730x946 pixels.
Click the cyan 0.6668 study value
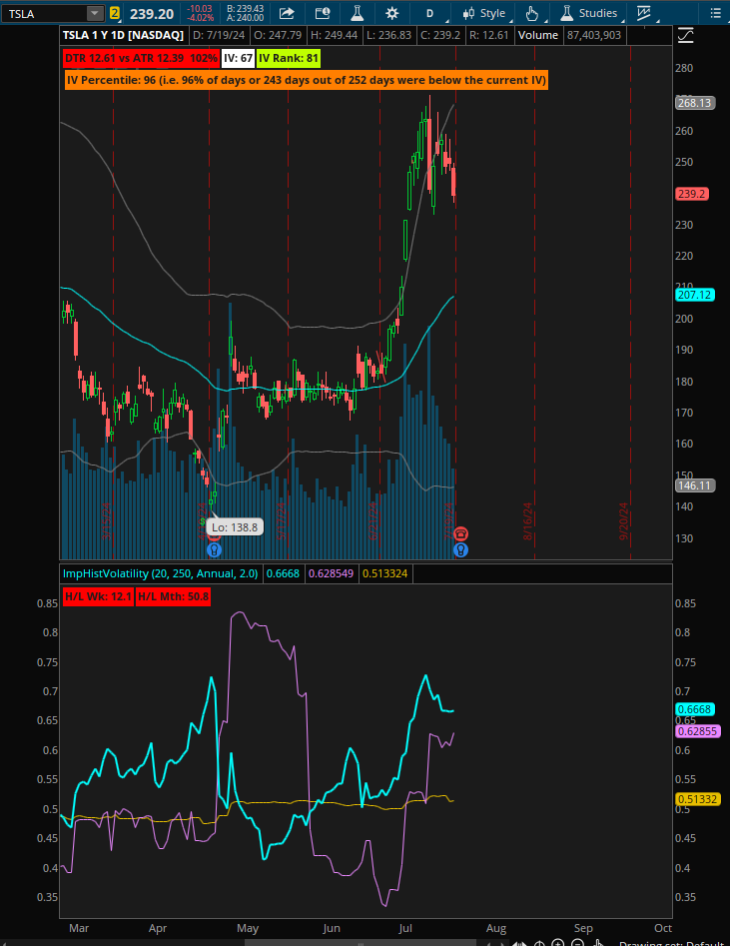[x=283, y=573]
